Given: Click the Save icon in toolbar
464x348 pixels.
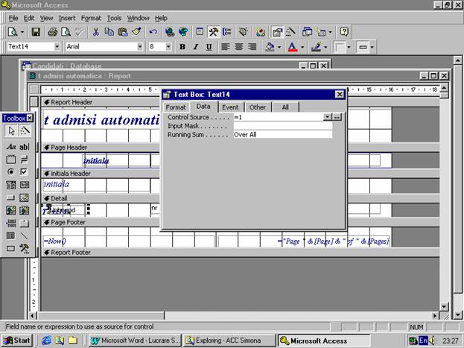Looking at the screenshot, I should (x=36, y=32).
